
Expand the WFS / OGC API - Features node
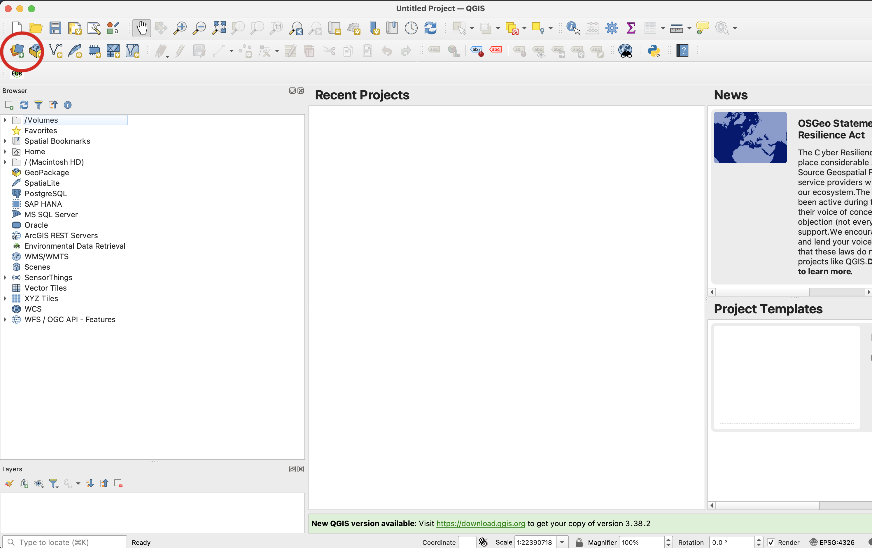pos(5,319)
